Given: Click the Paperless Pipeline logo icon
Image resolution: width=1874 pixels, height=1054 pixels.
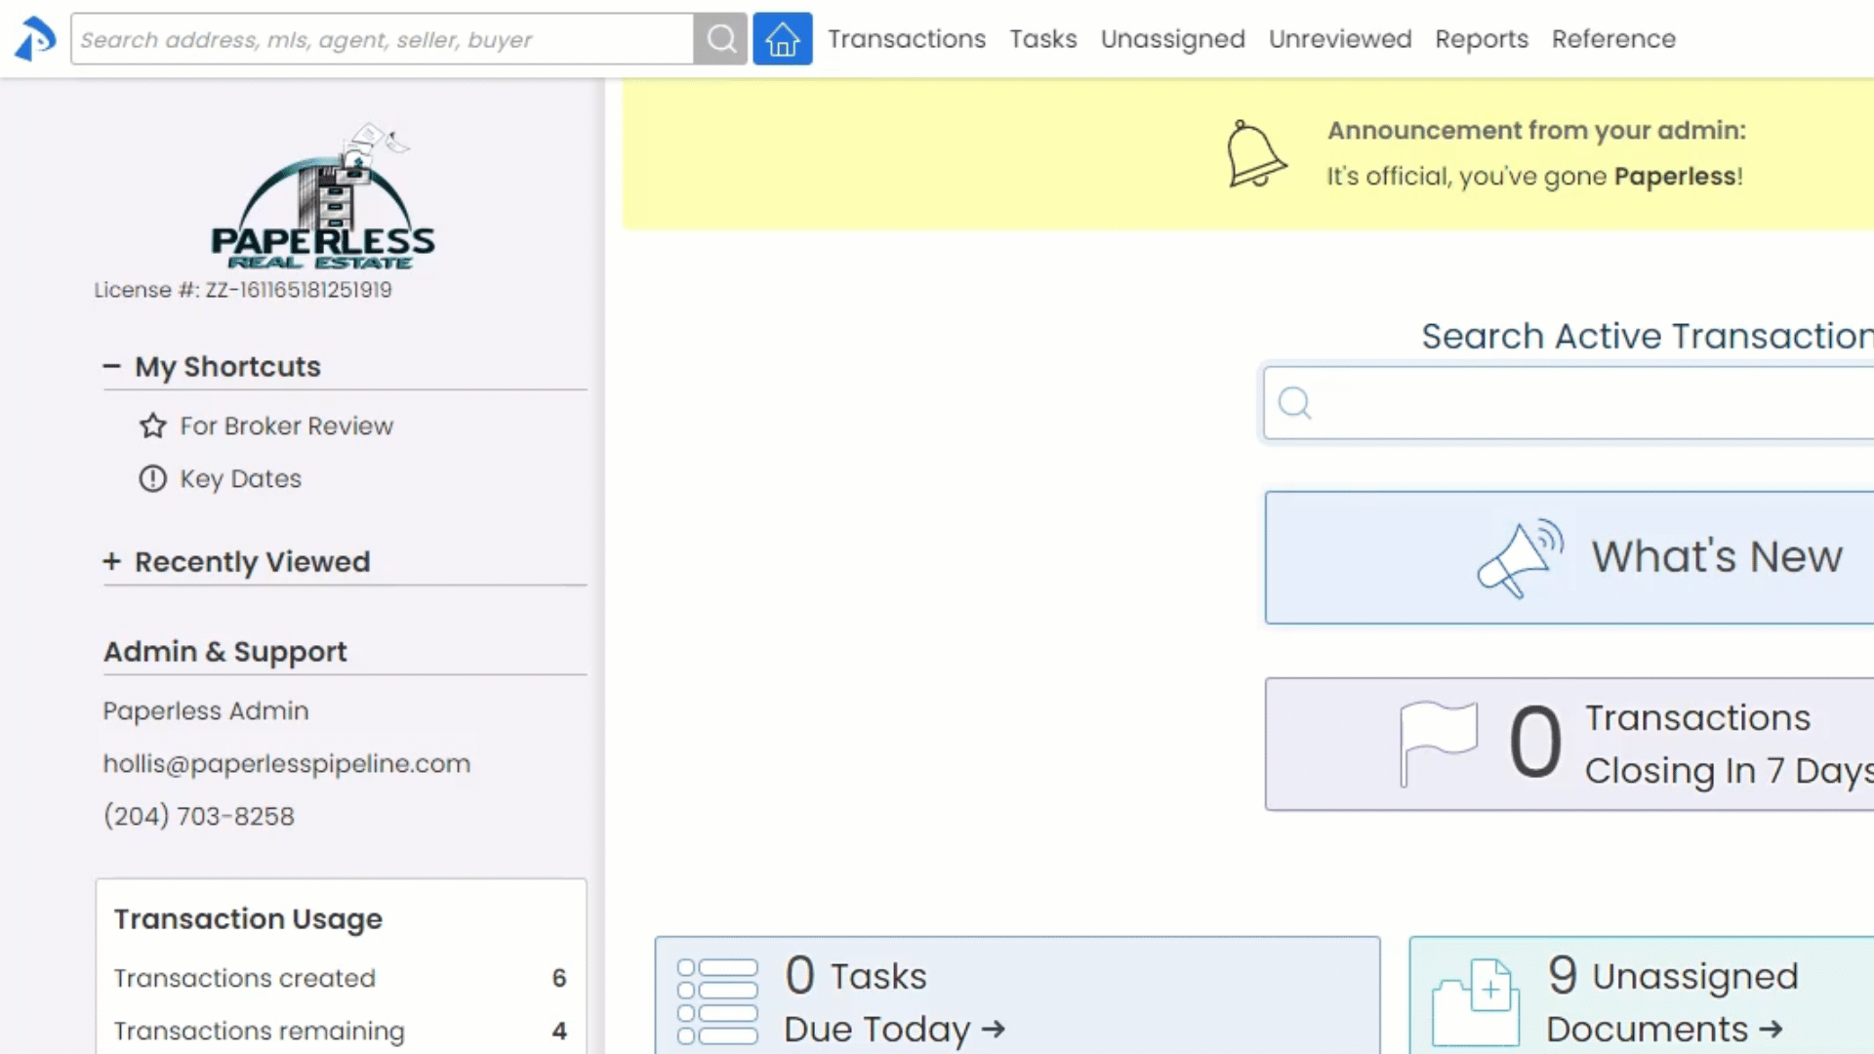Looking at the screenshot, I should tap(35, 39).
